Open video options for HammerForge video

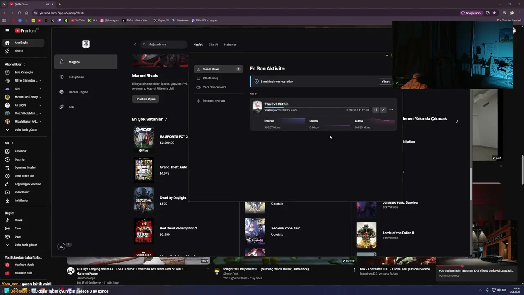click(208, 270)
